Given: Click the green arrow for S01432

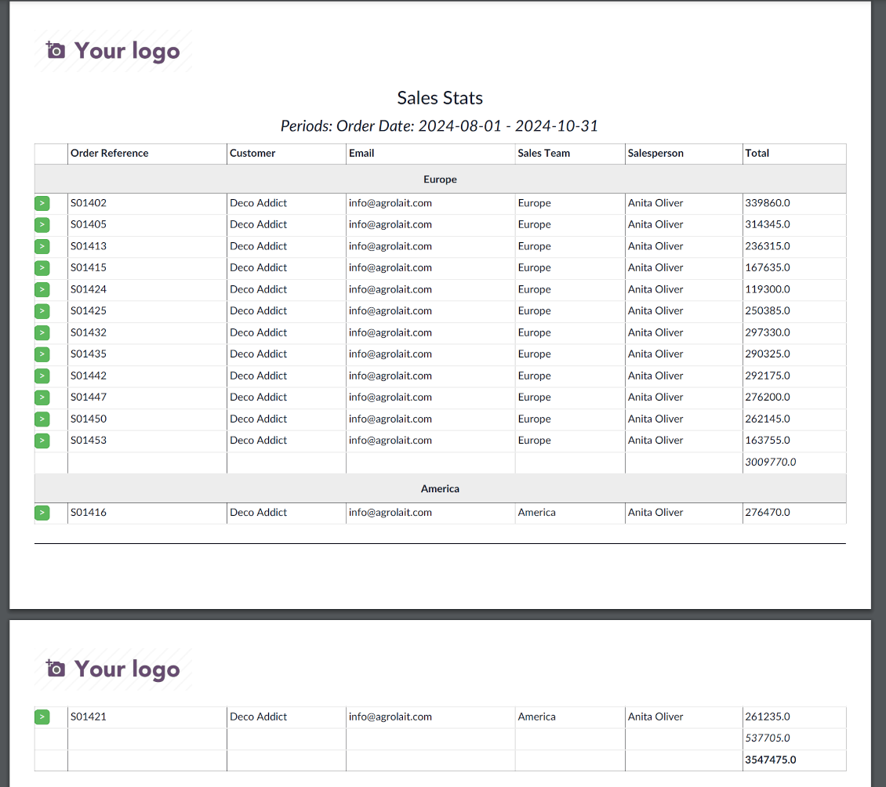Looking at the screenshot, I should point(42,332).
